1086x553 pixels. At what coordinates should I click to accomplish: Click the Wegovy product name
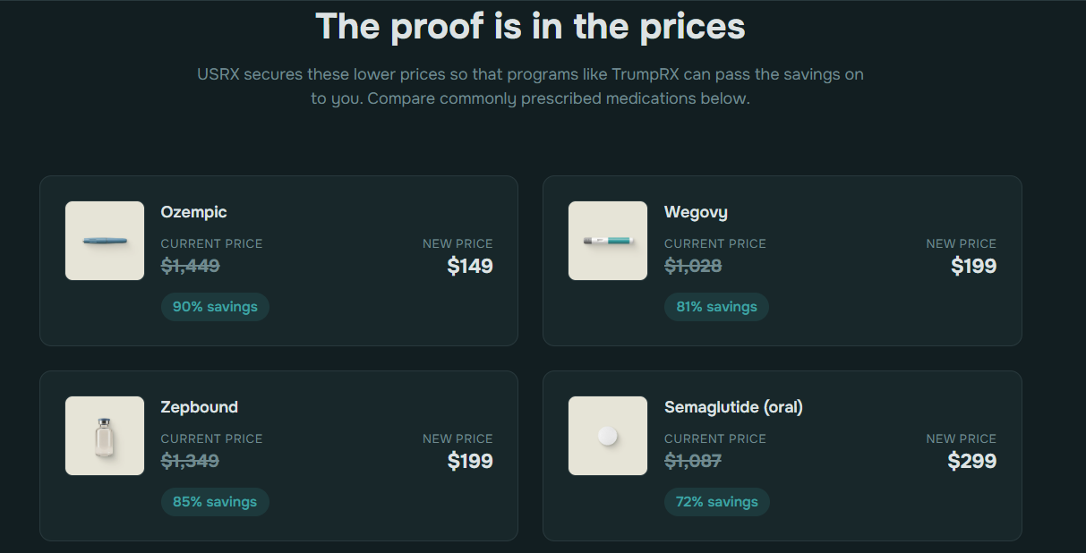click(x=696, y=212)
